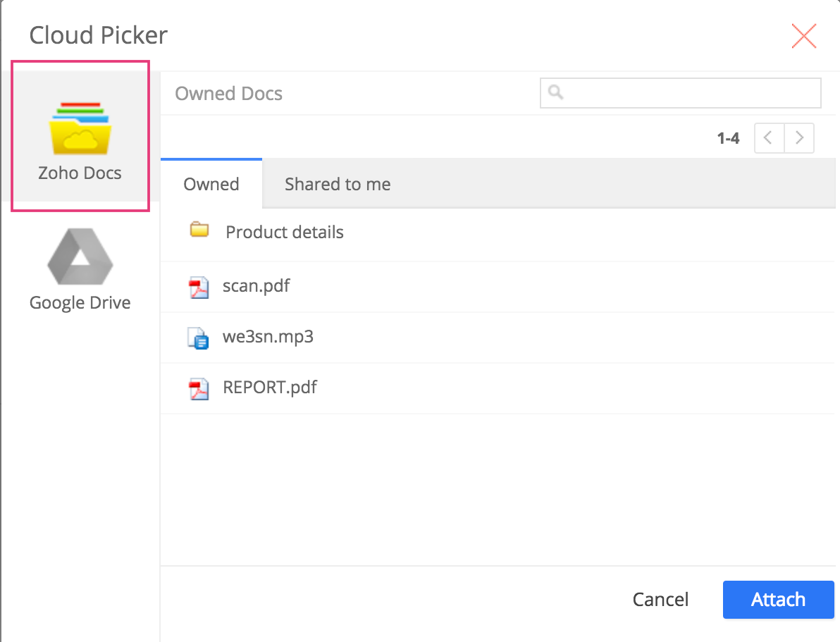
Task: Click the Zoho Docs label
Action: click(x=80, y=173)
